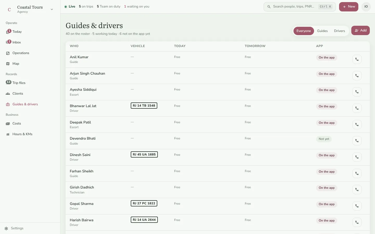Click the name Devendra Bhati
The width and height of the screenshot is (375, 234).
(83, 139)
